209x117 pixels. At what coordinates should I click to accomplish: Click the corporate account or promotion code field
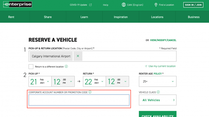pos(79,100)
